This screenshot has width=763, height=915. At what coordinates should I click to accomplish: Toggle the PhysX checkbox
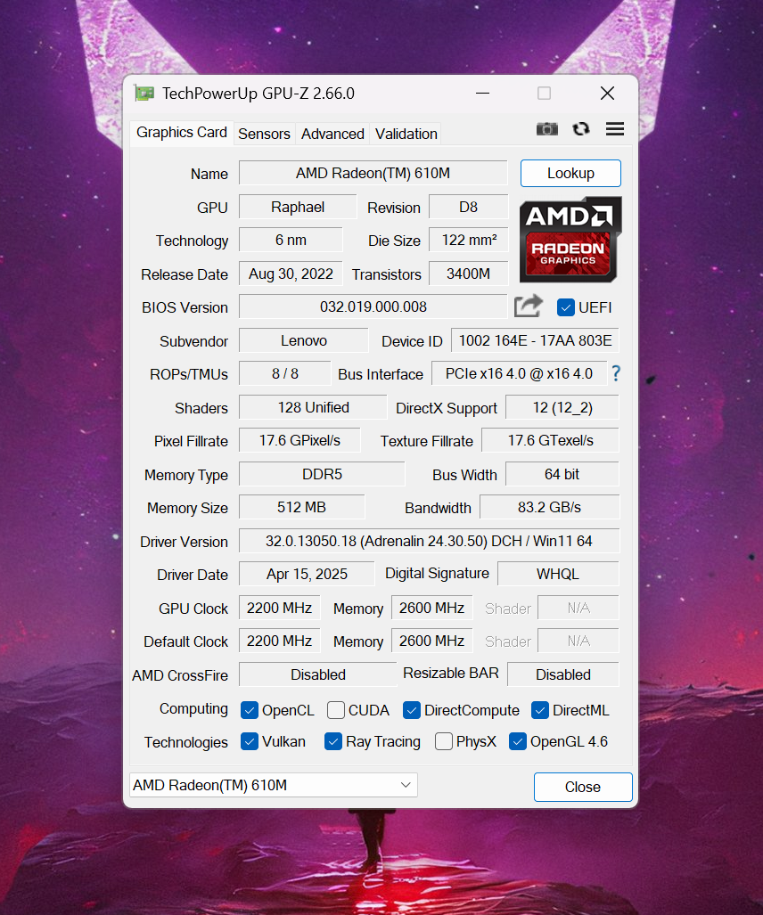tap(444, 741)
